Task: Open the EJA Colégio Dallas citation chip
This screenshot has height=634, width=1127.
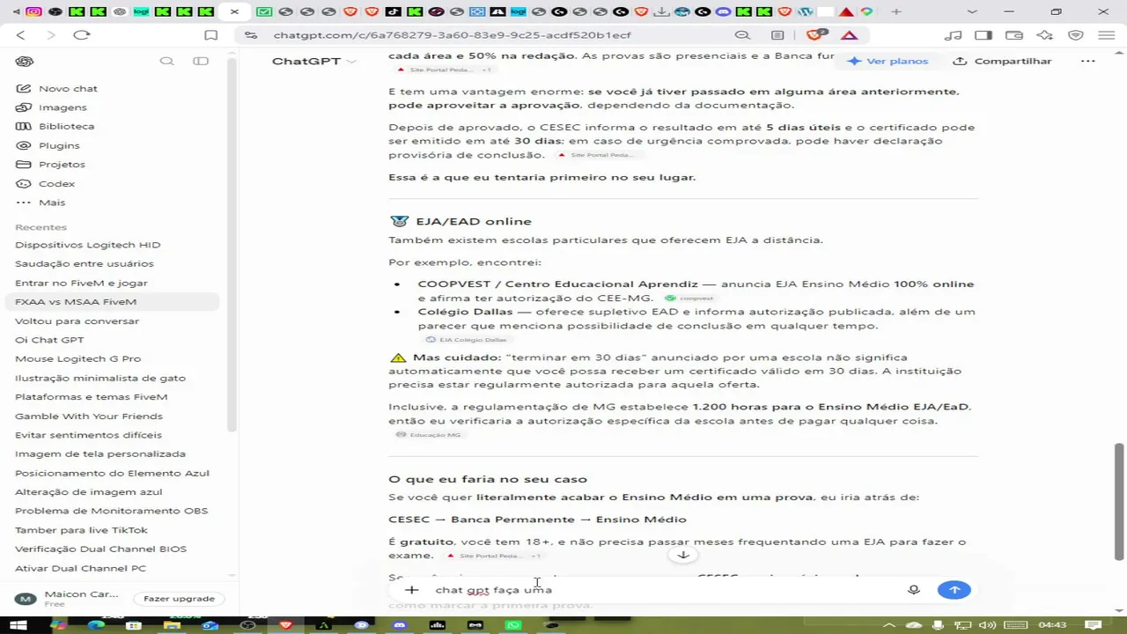Action: (468, 340)
